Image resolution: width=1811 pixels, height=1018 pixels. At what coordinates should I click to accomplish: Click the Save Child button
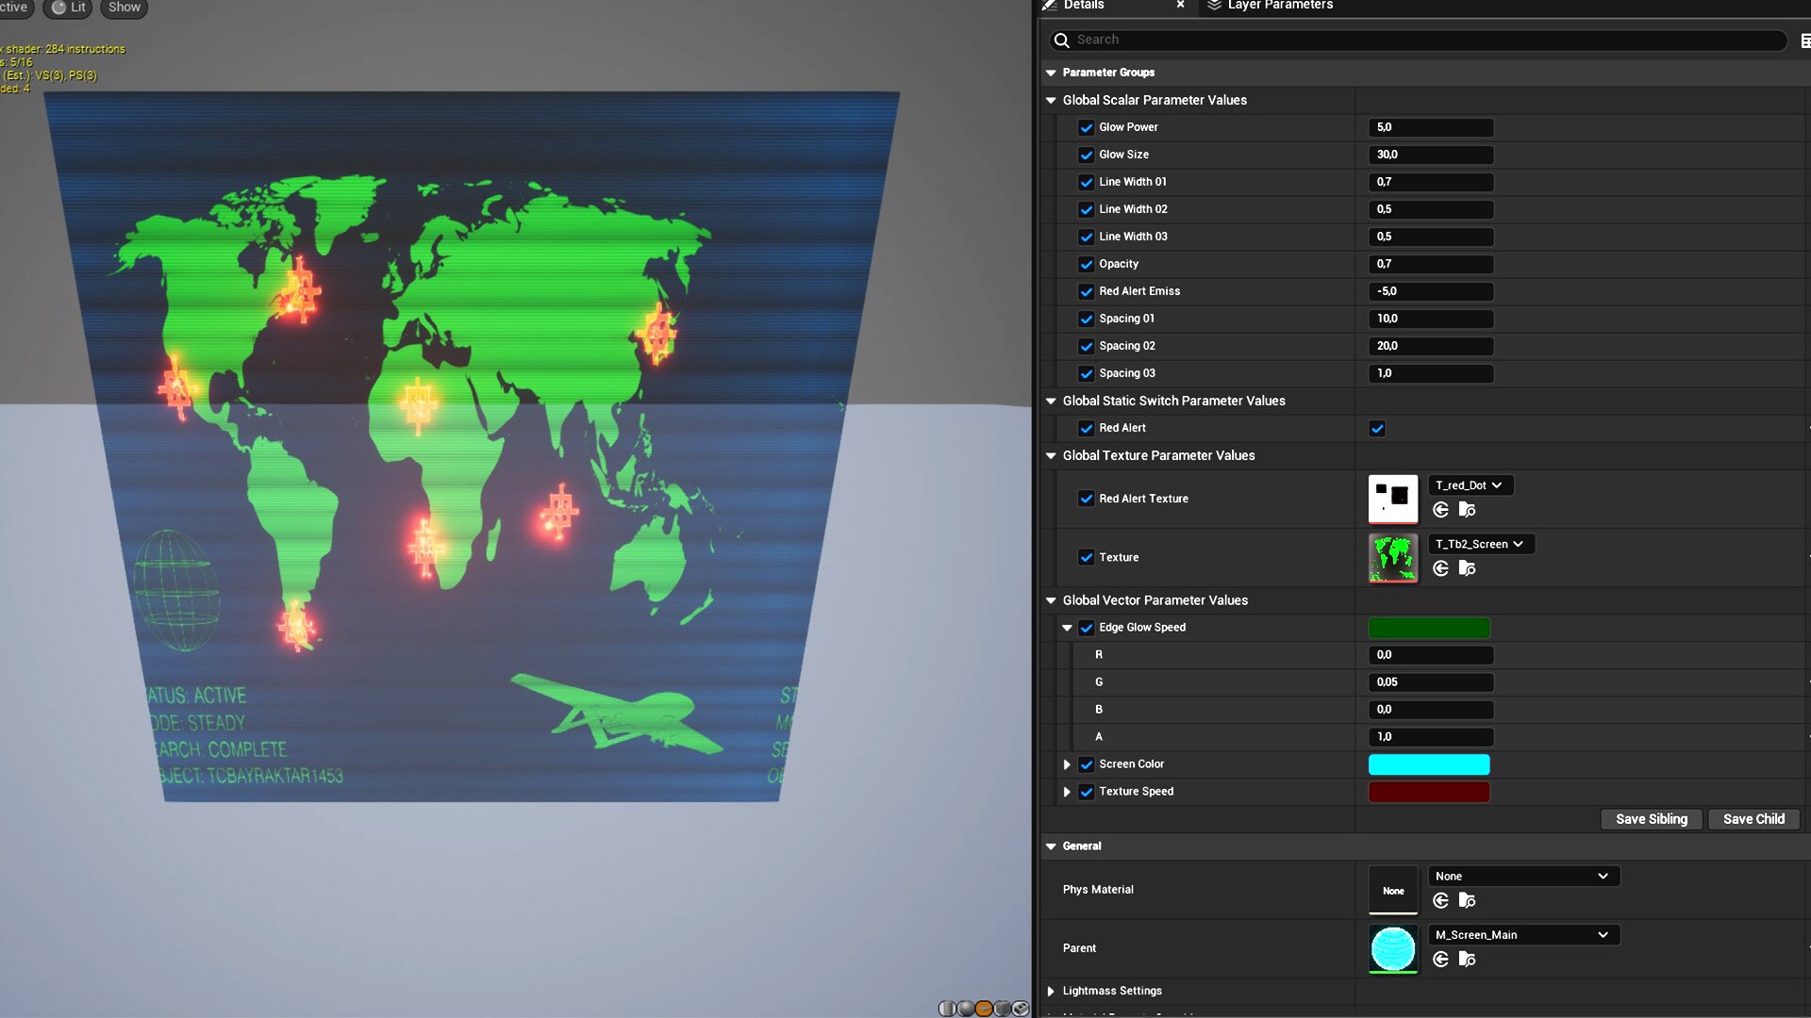(x=1753, y=819)
